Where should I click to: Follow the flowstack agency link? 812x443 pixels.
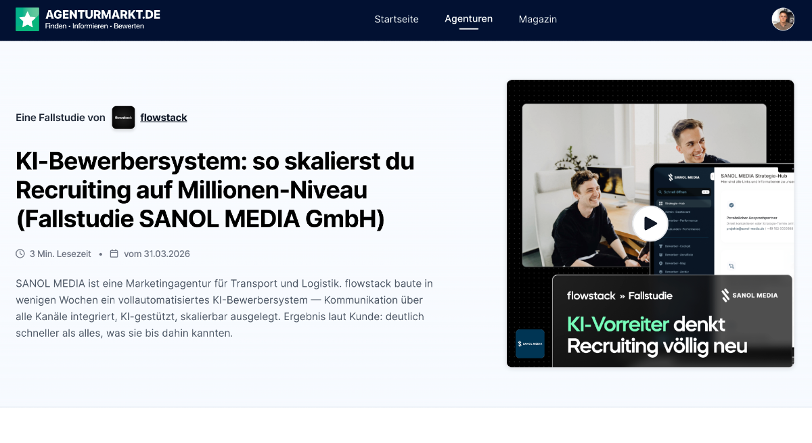coord(164,118)
